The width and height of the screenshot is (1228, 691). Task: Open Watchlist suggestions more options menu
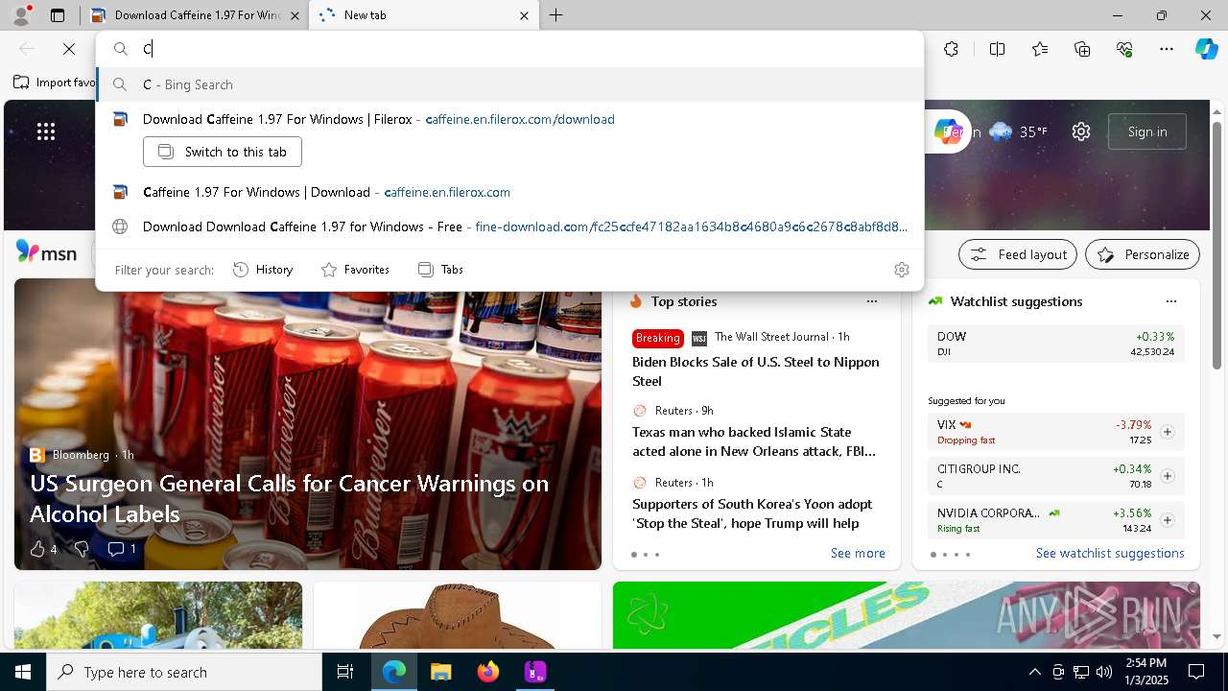coord(1171,301)
